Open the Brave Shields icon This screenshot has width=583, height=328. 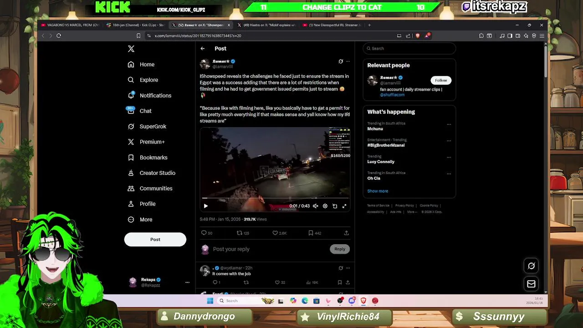click(418, 36)
